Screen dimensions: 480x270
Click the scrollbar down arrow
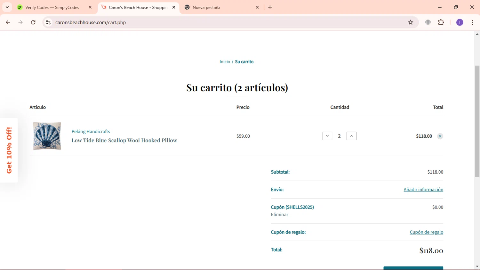pyautogui.click(x=477, y=266)
